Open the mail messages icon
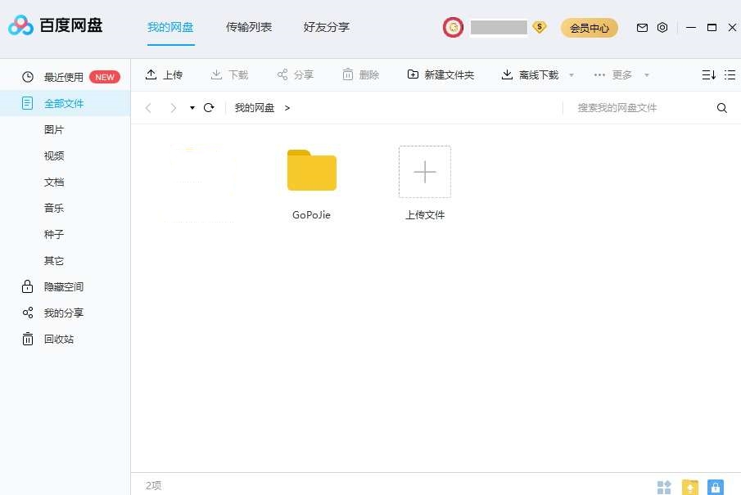This screenshot has width=741, height=495. (x=642, y=27)
